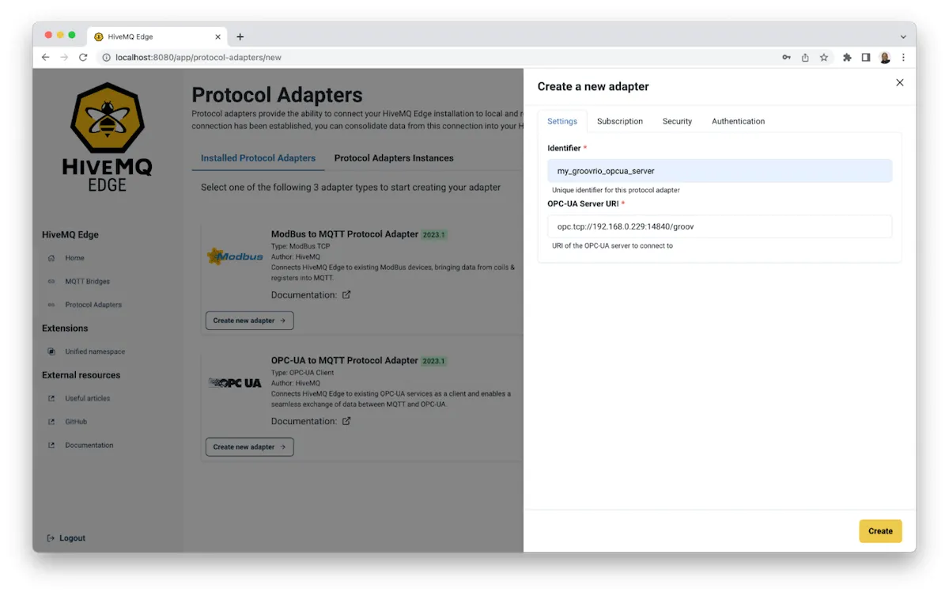Bookmark this page with the star icon

pyautogui.click(x=824, y=58)
